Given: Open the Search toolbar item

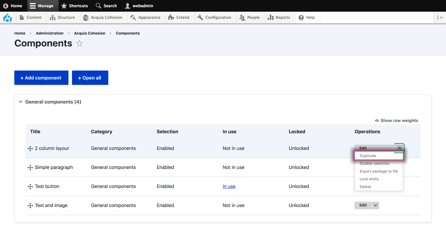Looking at the screenshot, I should point(106,6).
